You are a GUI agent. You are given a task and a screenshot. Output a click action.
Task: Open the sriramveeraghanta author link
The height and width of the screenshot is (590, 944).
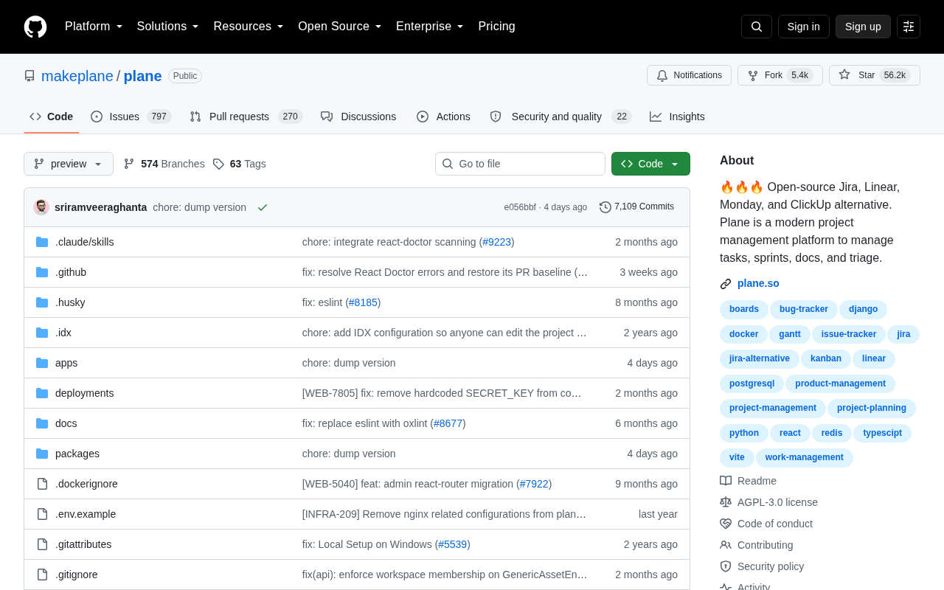click(x=100, y=207)
